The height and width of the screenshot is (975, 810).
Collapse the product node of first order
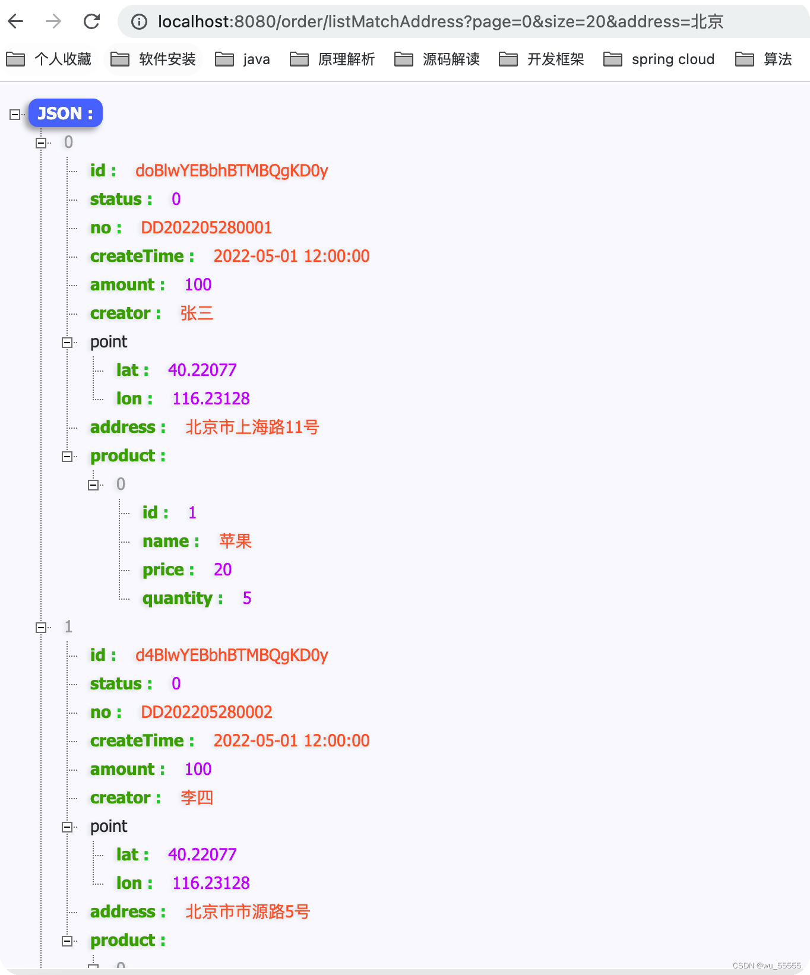[67, 457]
